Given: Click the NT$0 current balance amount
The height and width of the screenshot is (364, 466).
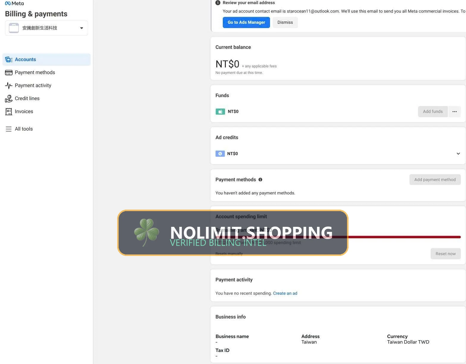Looking at the screenshot, I should point(227,64).
